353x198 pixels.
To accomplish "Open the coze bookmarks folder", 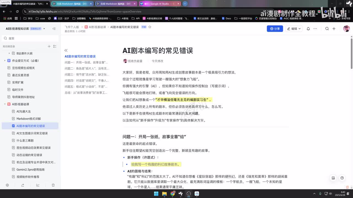I will tap(40, 18).
